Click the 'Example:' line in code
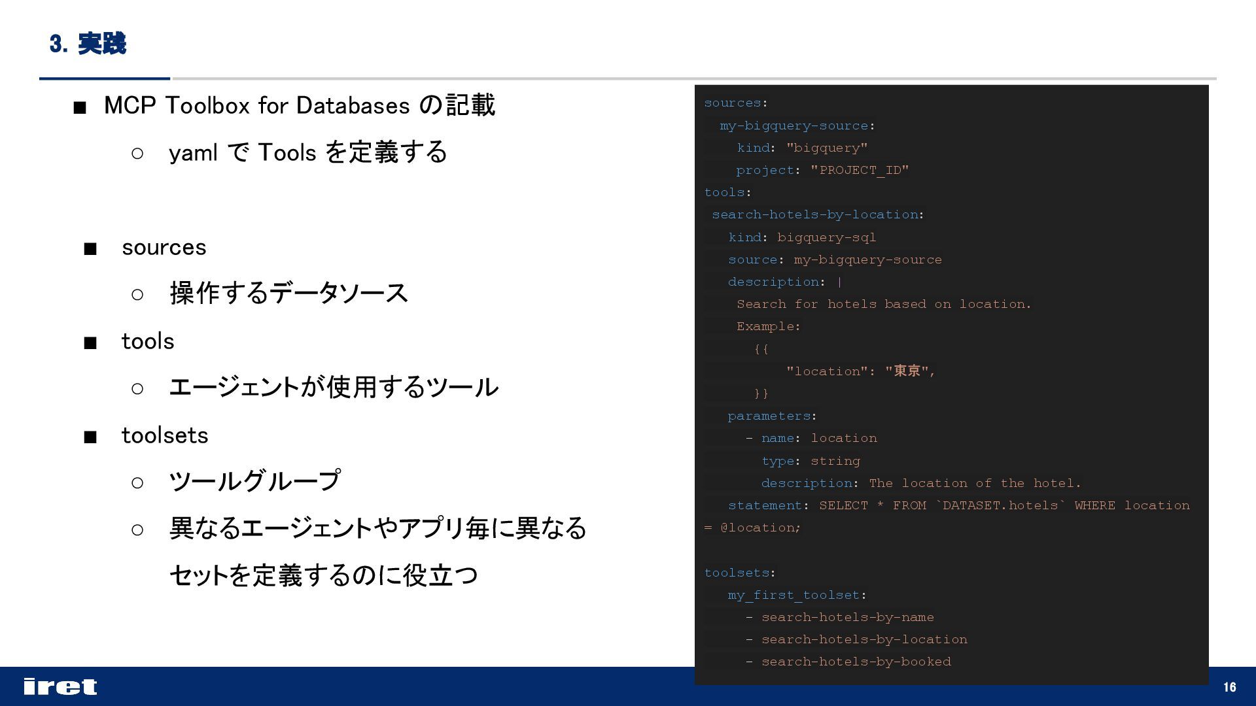This screenshot has height=706, width=1256. click(x=769, y=326)
